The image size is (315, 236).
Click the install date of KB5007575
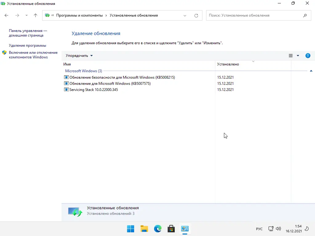[225, 84]
